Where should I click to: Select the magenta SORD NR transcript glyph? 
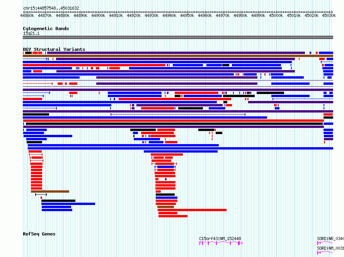(325, 243)
